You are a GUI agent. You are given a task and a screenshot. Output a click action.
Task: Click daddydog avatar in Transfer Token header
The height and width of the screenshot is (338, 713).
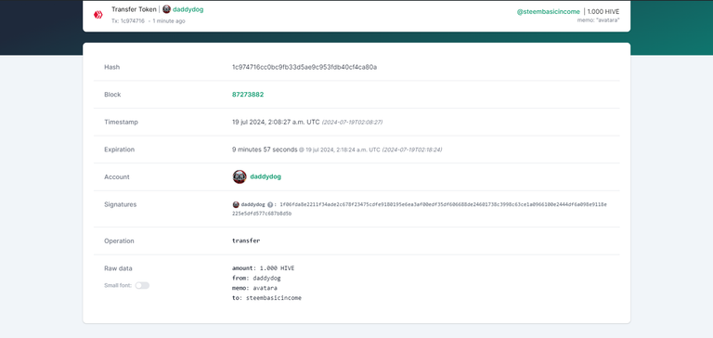(166, 9)
